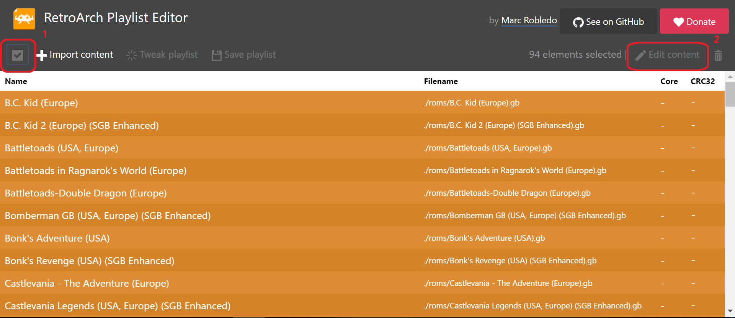Open Tweak playlist options
Image resolution: width=735 pixels, height=318 pixels.
coord(162,55)
